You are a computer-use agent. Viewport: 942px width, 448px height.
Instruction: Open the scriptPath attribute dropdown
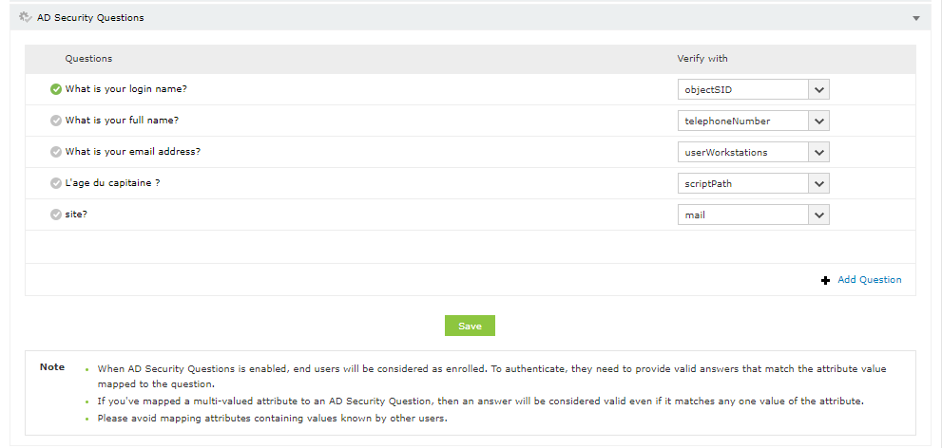tap(819, 183)
